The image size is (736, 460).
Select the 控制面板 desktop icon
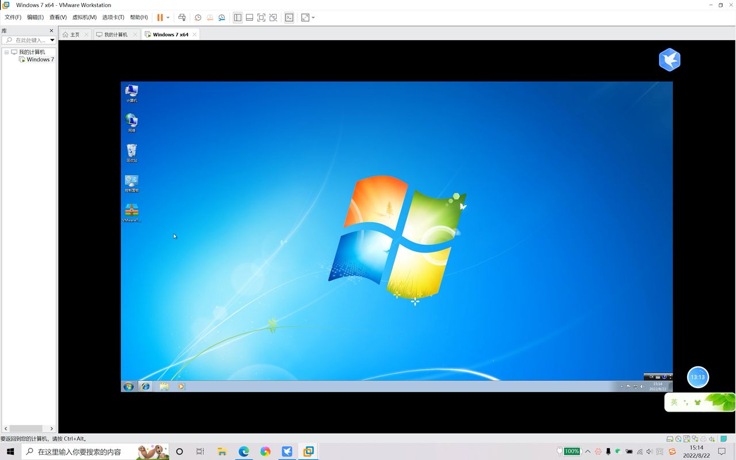[132, 183]
